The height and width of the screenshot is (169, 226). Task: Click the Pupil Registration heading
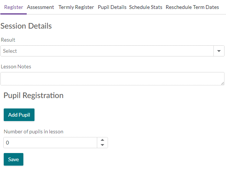pos(33,95)
